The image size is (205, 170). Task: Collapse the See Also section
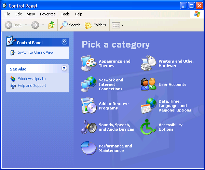(64, 68)
